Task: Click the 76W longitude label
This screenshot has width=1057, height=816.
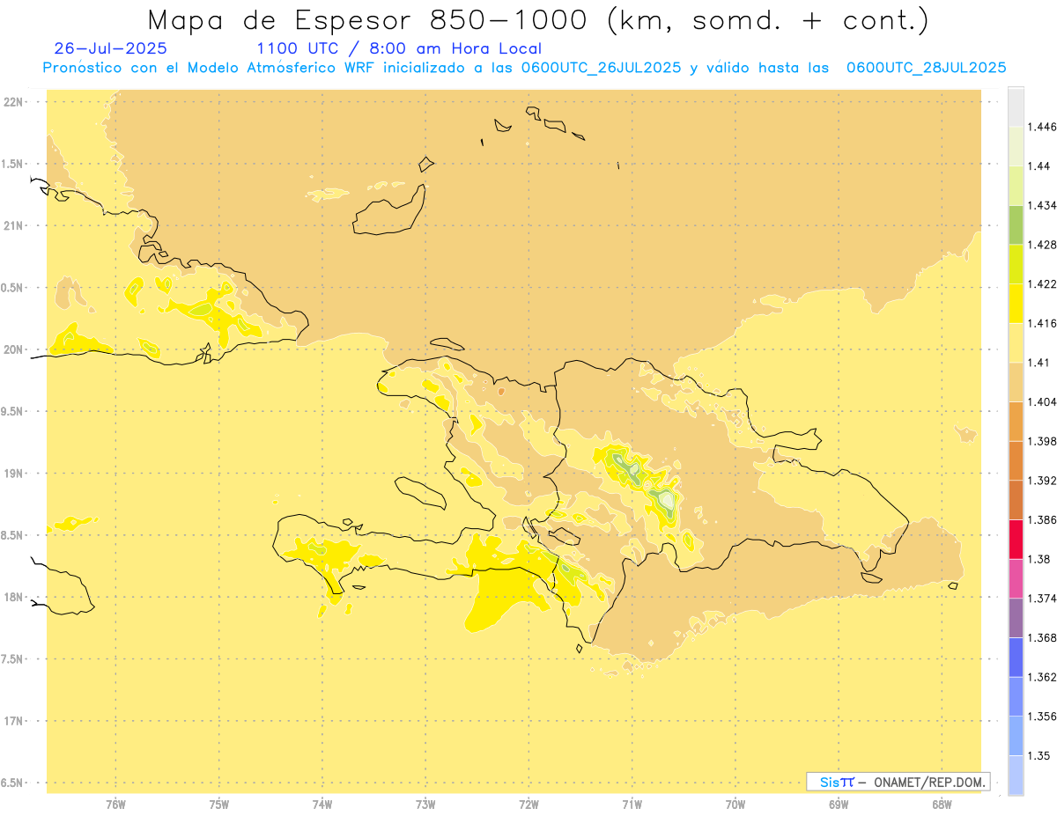Action: pos(115,805)
